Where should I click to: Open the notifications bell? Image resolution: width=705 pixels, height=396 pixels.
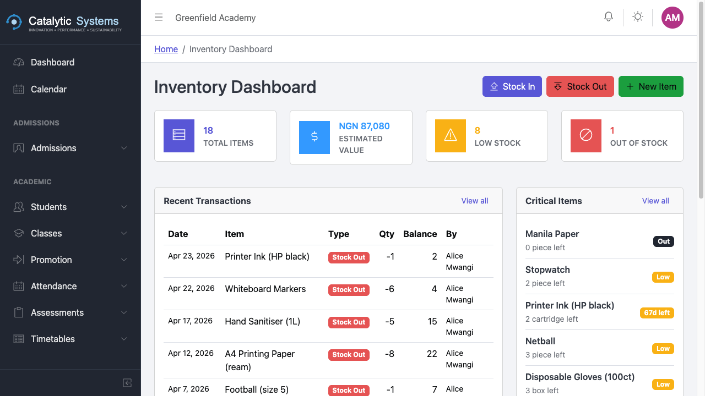pos(609,17)
